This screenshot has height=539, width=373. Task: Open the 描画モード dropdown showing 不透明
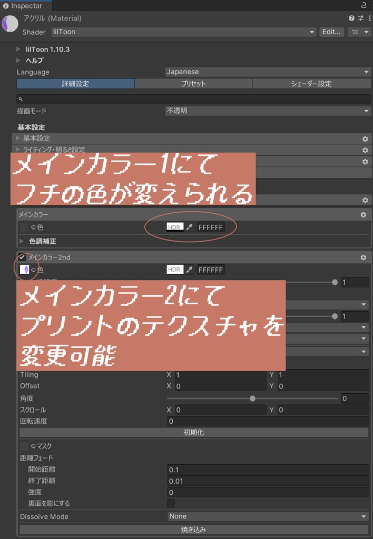(x=268, y=111)
